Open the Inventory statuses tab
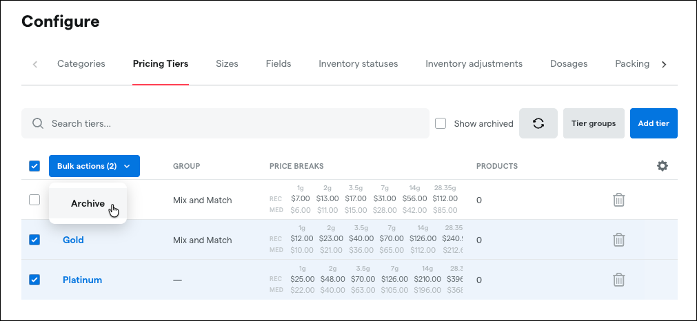 pyautogui.click(x=358, y=64)
